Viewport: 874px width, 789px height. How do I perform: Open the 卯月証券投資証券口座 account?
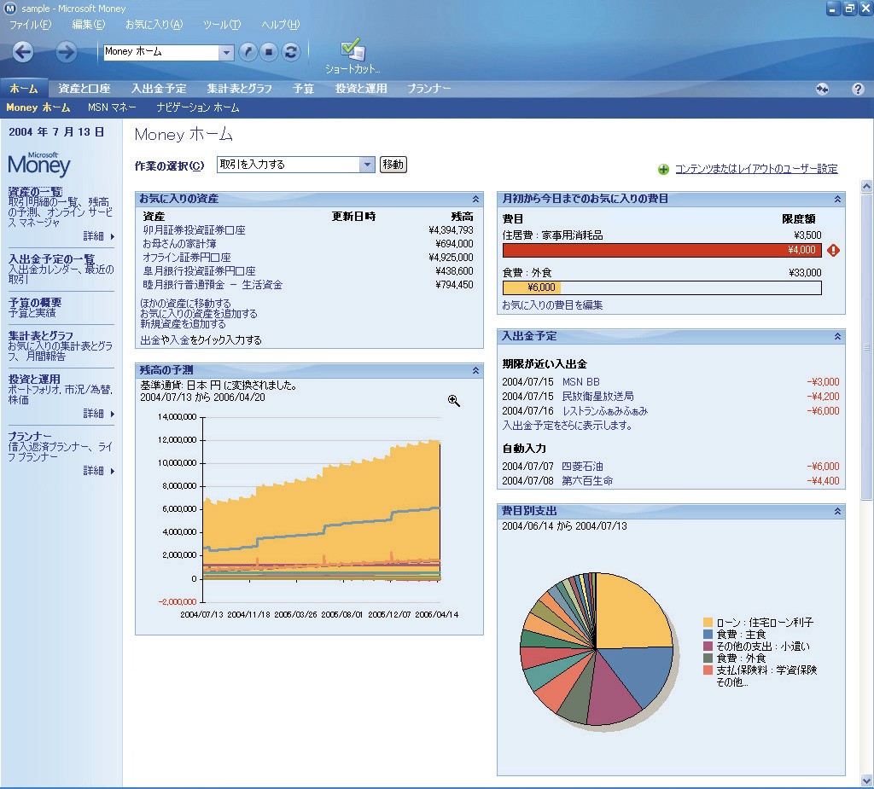pos(194,230)
